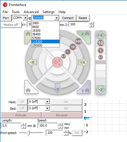Click the temperature graph area
The width and height of the screenshot is (127, 142).
click(x=105, y=117)
